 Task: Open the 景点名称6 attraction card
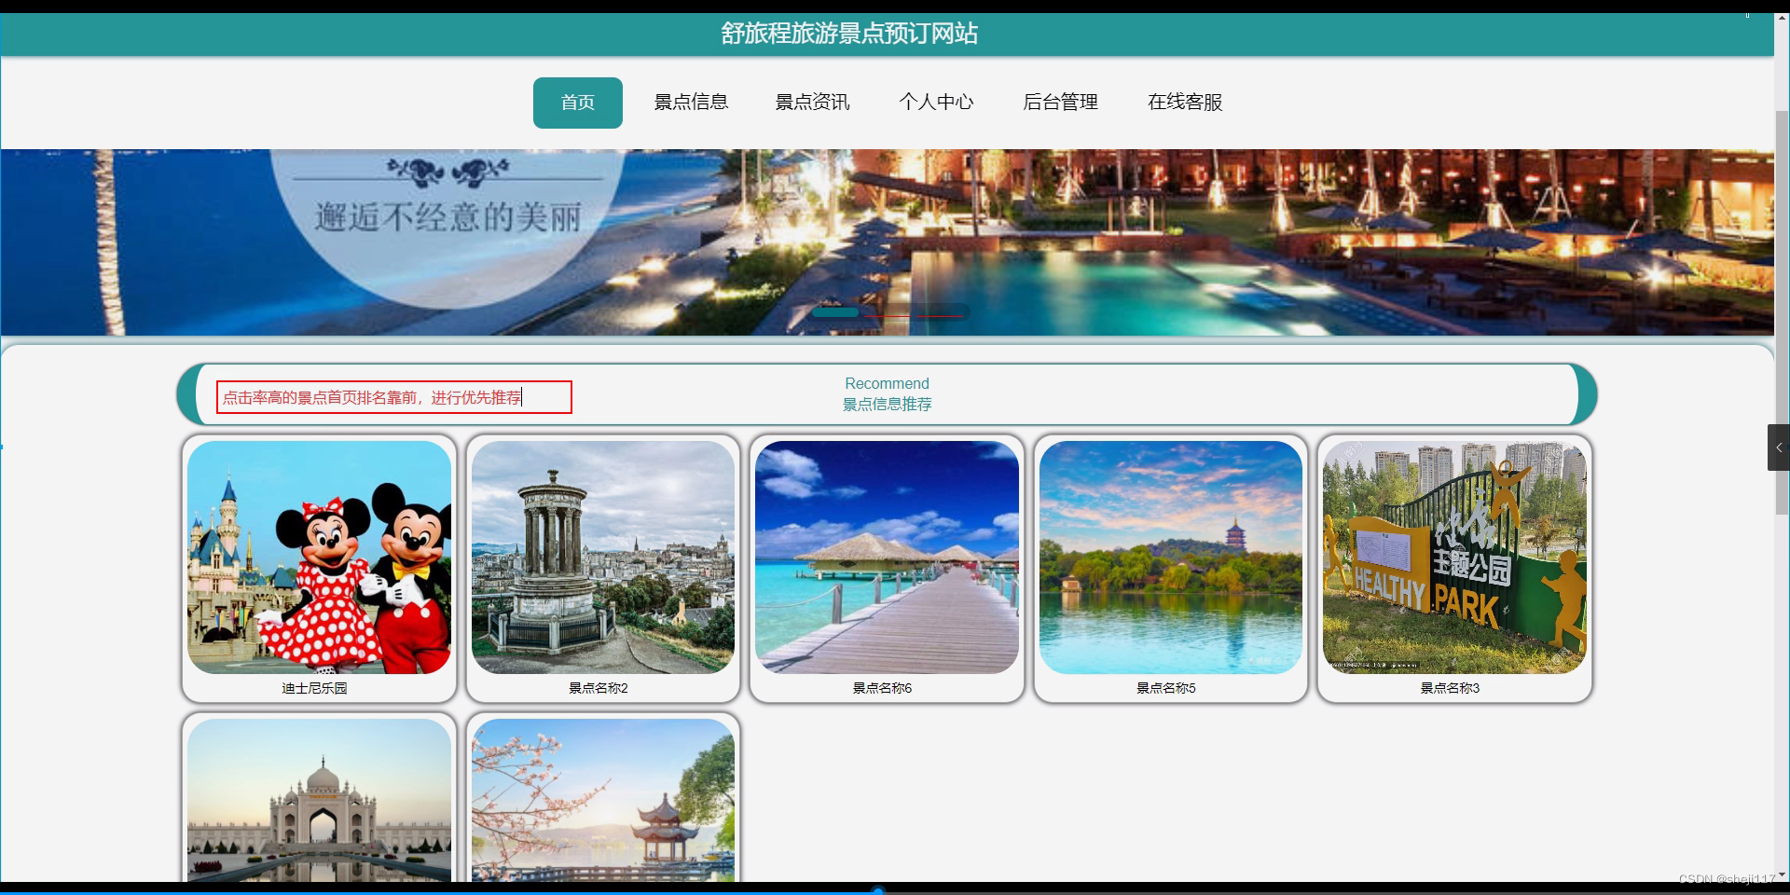[x=886, y=558]
